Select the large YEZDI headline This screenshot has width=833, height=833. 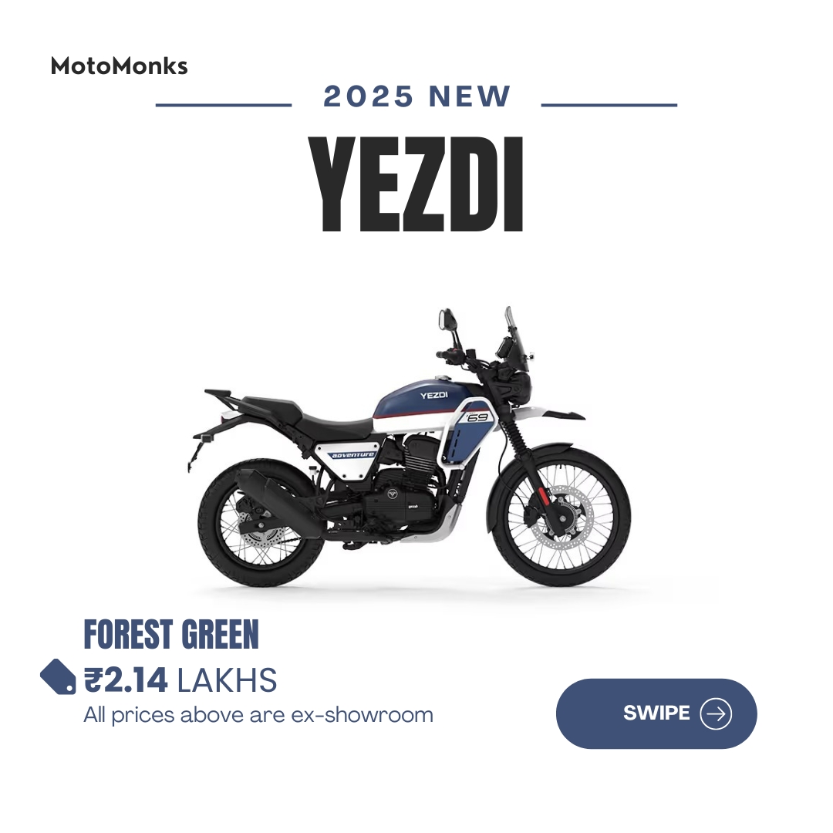(x=416, y=184)
